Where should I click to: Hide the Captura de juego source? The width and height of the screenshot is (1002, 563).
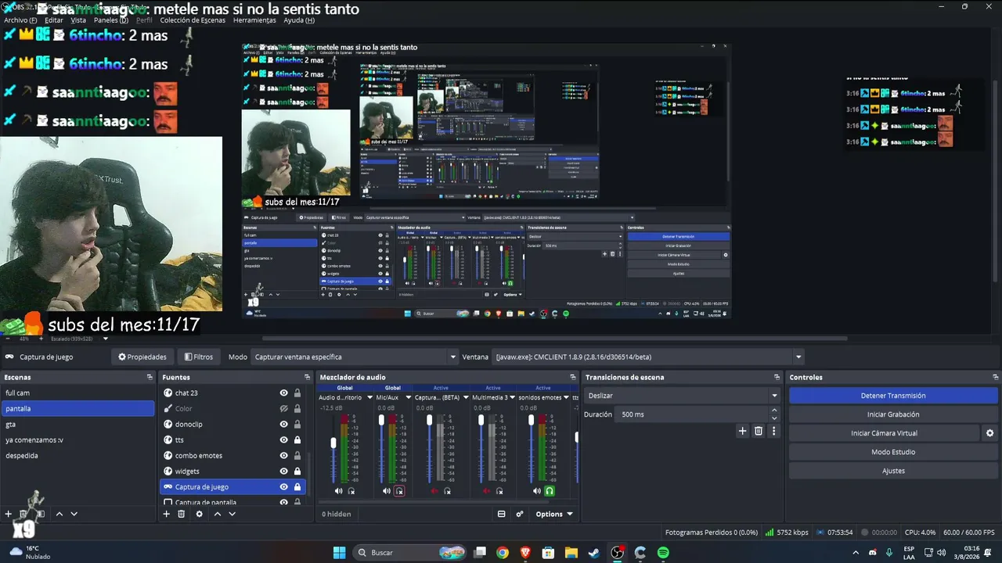(284, 486)
